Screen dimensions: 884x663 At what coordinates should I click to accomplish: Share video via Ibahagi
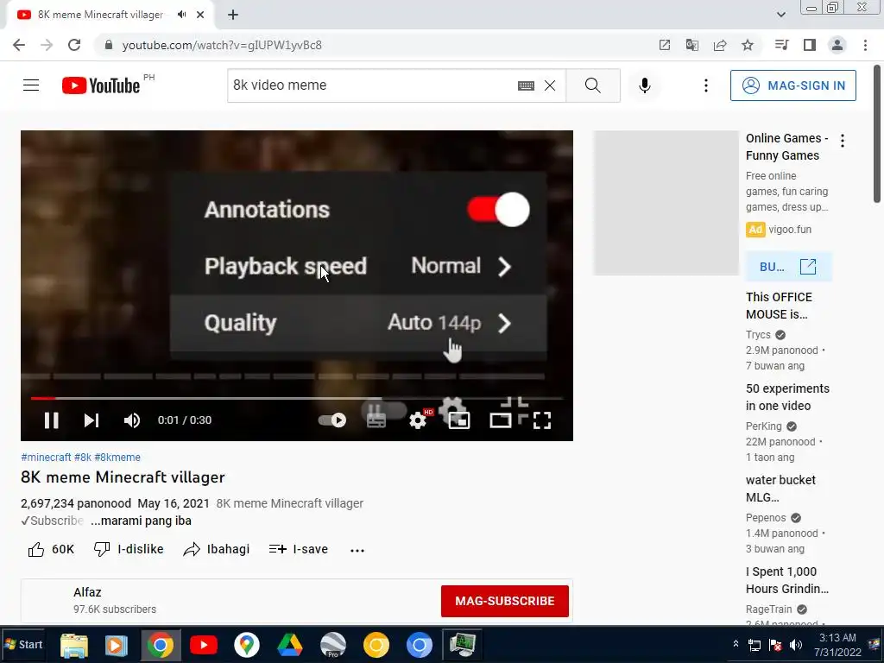[217, 549]
